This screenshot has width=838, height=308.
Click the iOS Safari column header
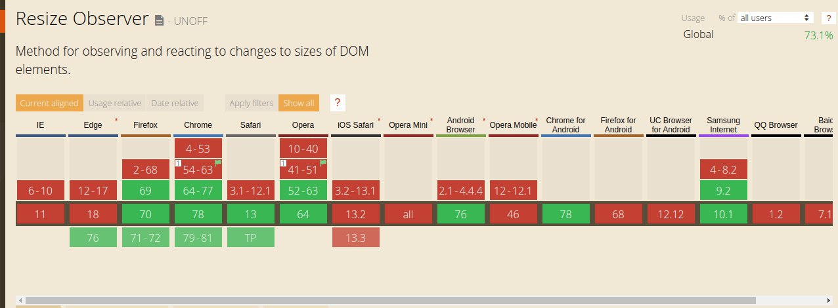[x=356, y=125]
